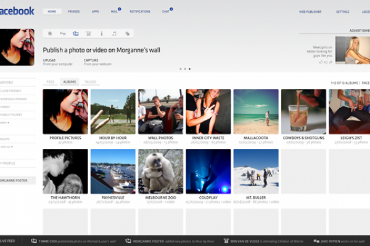Viewport: 370px width, 246px height.
Task: Select Everyone filter in sidebar
Action: click(x=7, y=82)
